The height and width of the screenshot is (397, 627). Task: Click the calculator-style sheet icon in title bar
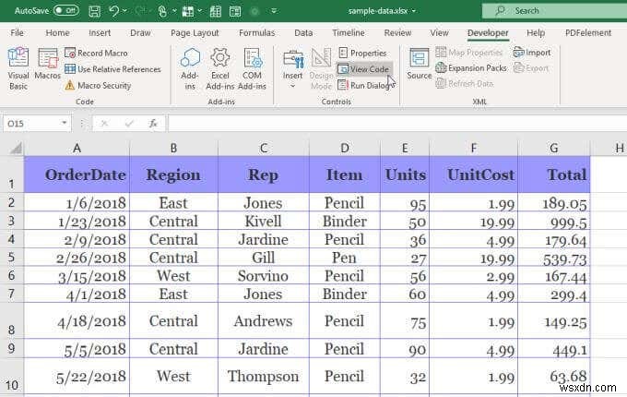[216, 11]
